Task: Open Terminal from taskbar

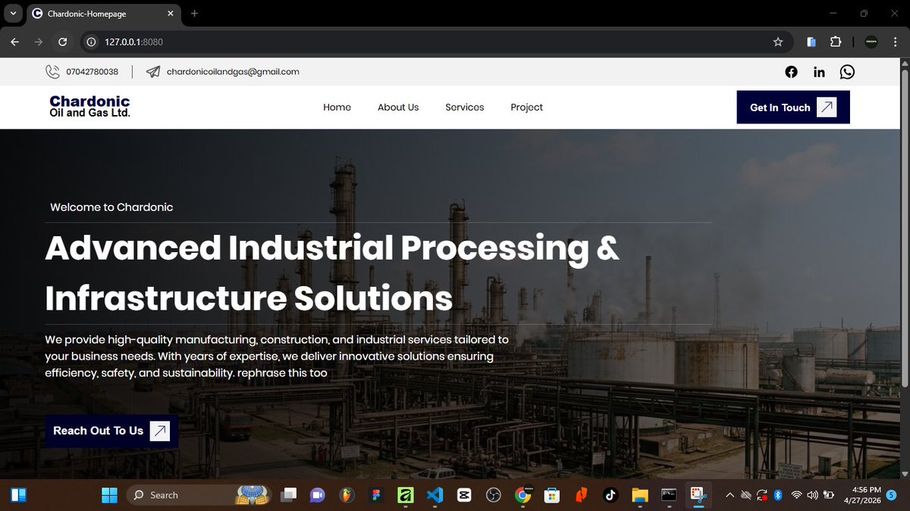Action: [669, 495]
